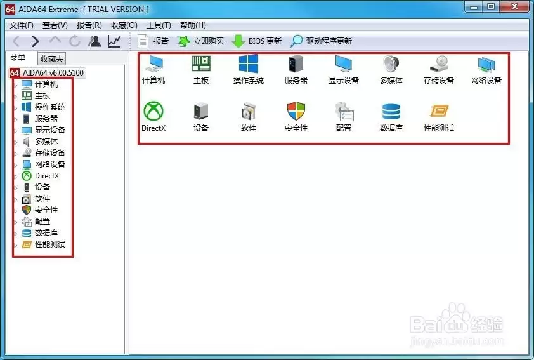Select 数据库 in the left tree
Viewport: 534px width, 360px height.
[39, 233]
